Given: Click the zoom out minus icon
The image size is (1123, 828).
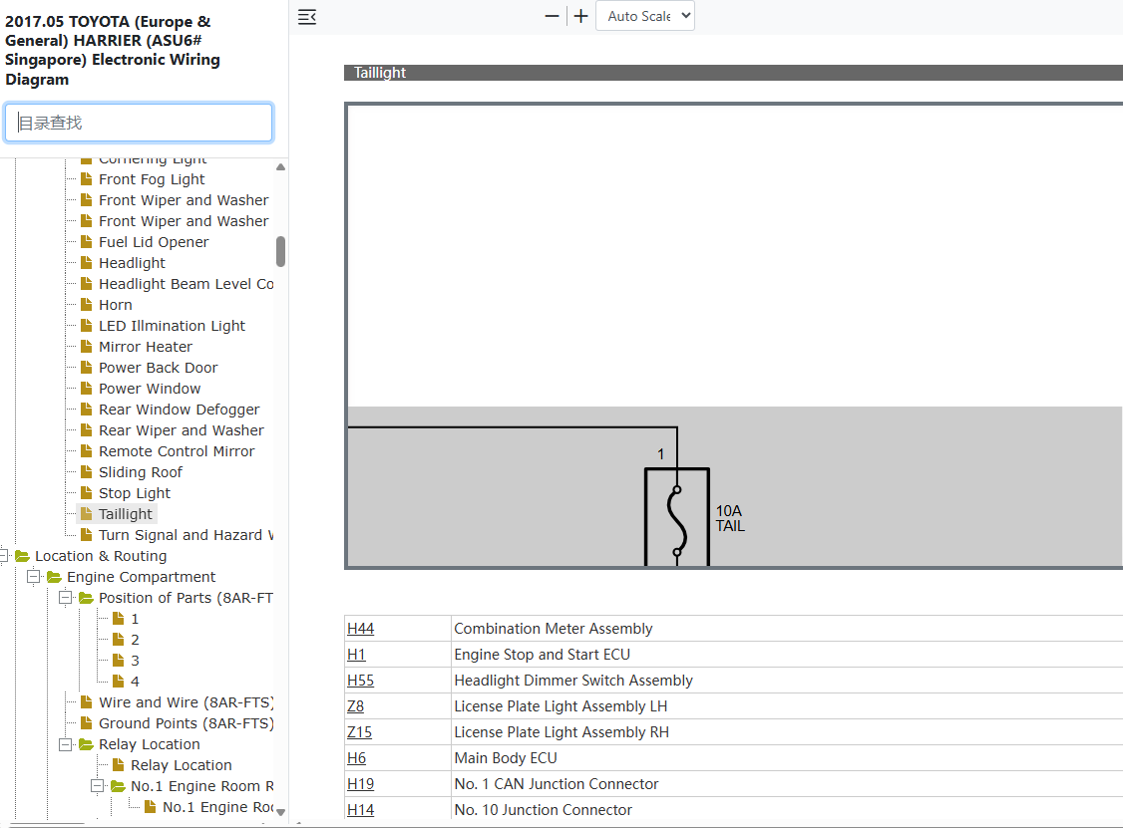Looking at the screenshot, I should click(552, 17).
